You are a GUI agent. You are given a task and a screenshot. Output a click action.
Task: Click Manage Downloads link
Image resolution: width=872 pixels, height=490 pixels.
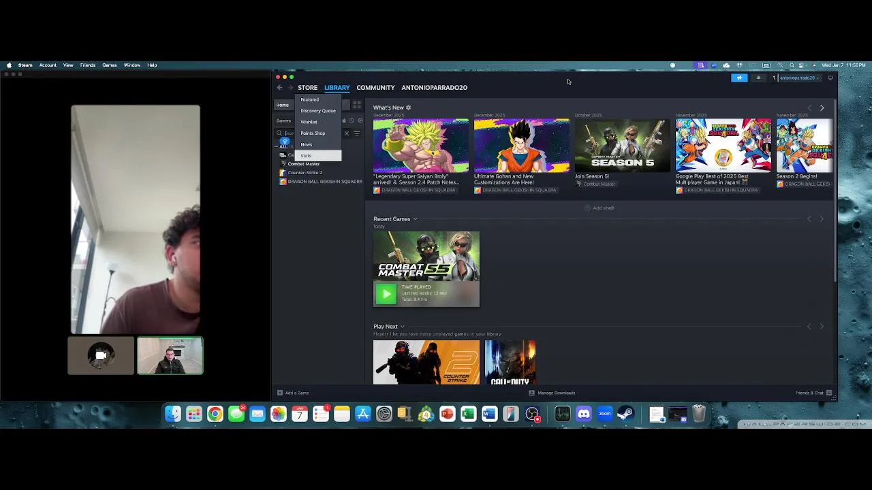click(x=556, y=393)
